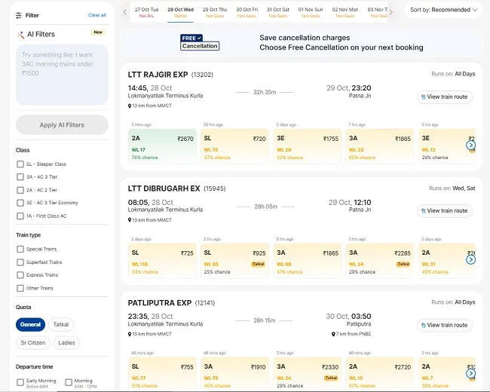Viewport: 490px width, 392px height.
Task: Pick 3A ₹1910 fare on PATLIPUTRA EXP
Action: pos(234,374)
